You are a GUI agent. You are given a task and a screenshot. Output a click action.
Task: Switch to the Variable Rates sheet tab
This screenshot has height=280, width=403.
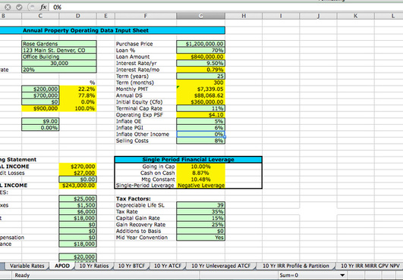pos(27,266)
